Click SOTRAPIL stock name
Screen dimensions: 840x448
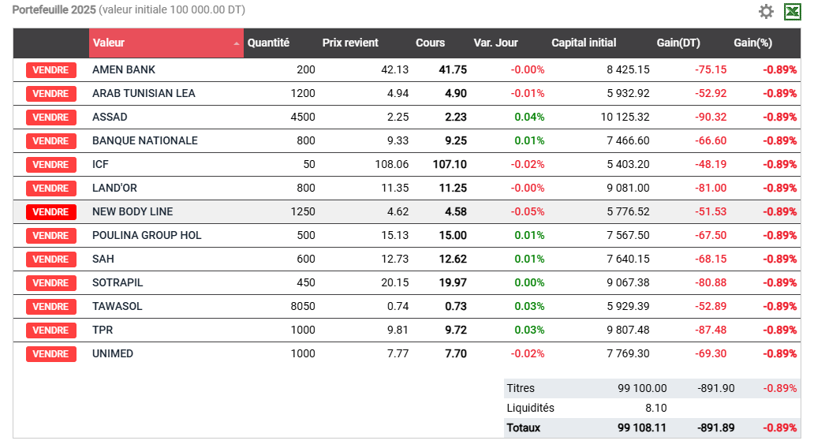[x=118, y=282]
